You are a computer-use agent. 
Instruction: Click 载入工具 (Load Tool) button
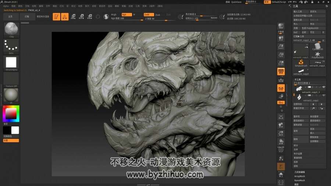tap(300, 12)
